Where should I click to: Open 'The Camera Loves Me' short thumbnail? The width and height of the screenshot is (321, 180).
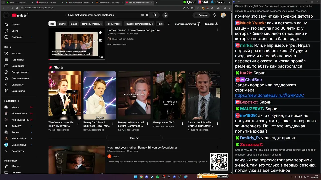(65, 95)
